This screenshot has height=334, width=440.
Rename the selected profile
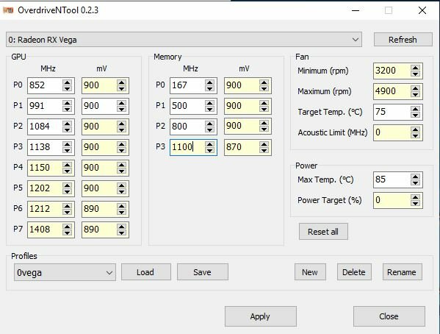tap(402, 272)
